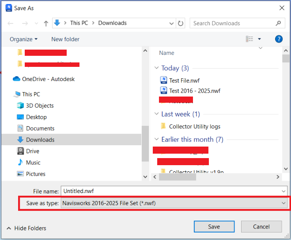Select Downloads in the navigation pane
The width and height of the screenshot is (291, 240).
71,139
